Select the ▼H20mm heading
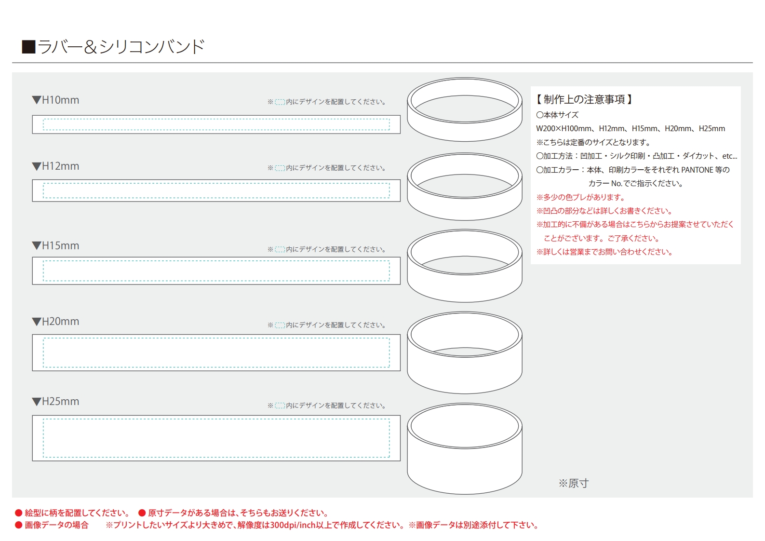765x541 pixels. coord(55,321)
